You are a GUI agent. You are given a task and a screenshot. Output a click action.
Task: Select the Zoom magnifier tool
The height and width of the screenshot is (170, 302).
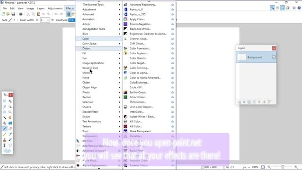click(10, 112)
